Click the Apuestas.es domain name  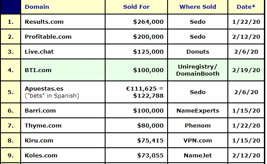point(44,89)
